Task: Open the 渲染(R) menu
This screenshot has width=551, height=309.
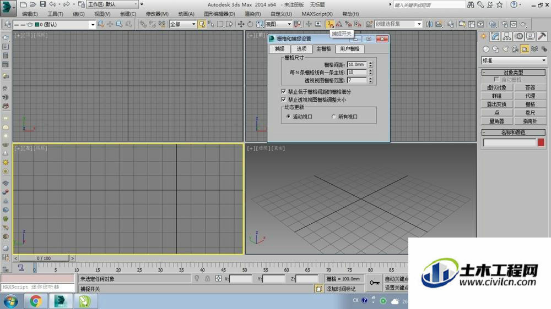Action: coord(253,14)
